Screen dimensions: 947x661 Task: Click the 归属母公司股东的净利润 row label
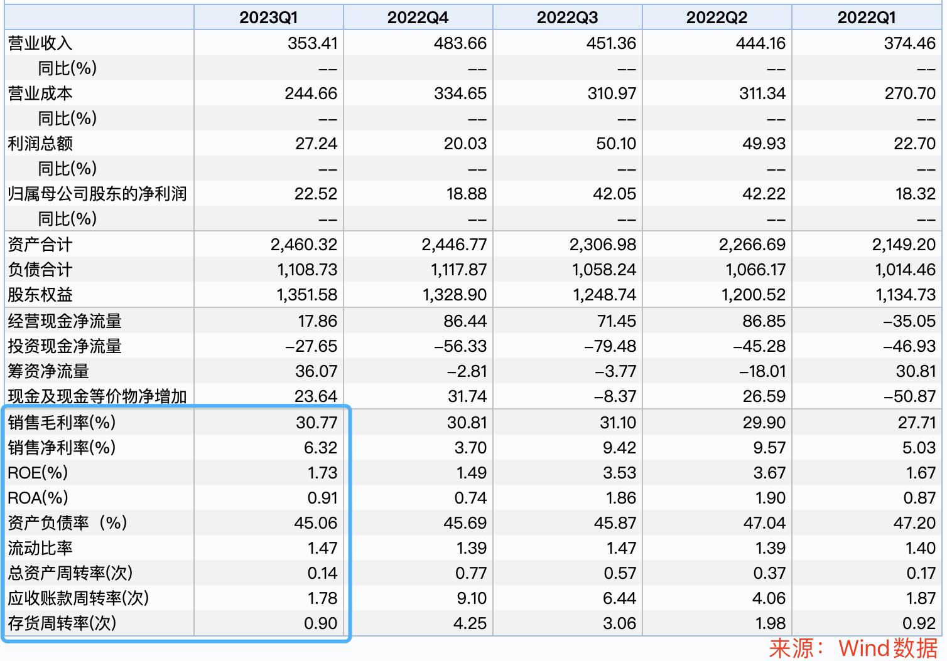[97, 194]
